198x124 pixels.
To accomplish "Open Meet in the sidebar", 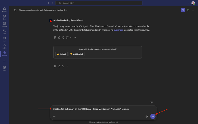I will pyautogui.click(x=4, y=39).
